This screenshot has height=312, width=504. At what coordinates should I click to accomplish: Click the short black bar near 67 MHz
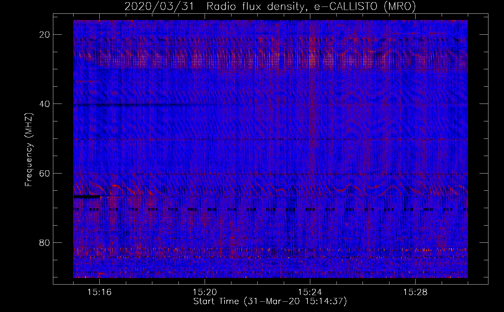tap(87, 197)
